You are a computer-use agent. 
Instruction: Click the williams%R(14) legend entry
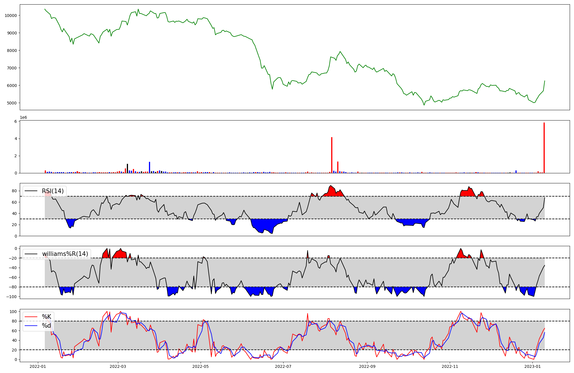65,254
